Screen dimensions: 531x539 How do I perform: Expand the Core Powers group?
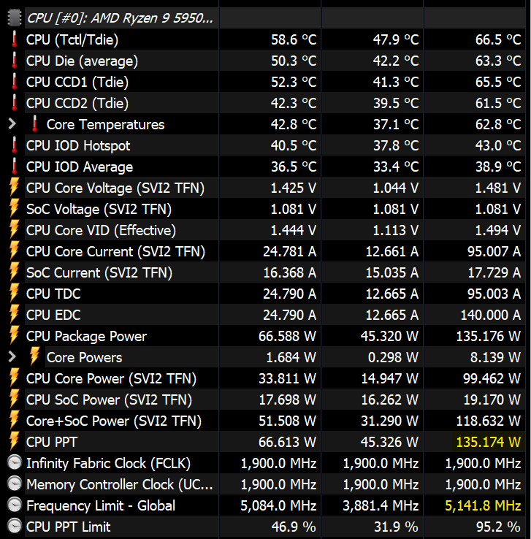(x=12, y=357)
